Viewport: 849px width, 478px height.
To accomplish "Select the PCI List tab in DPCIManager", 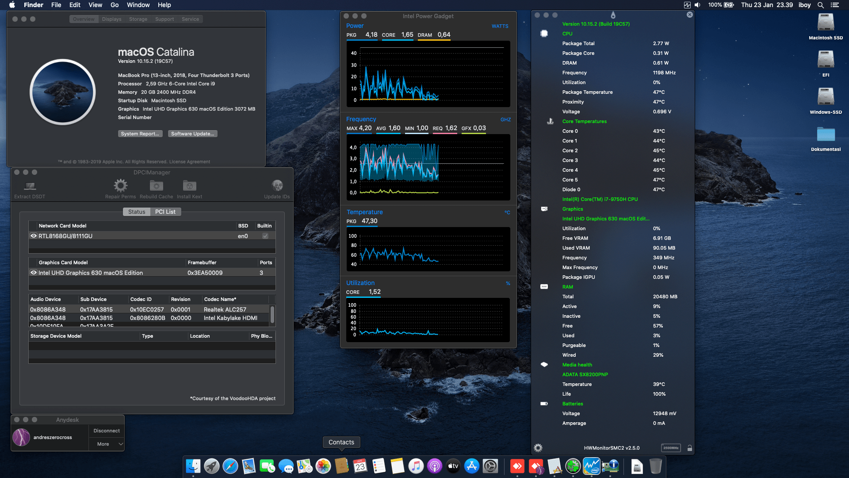I will click(165, 212).
